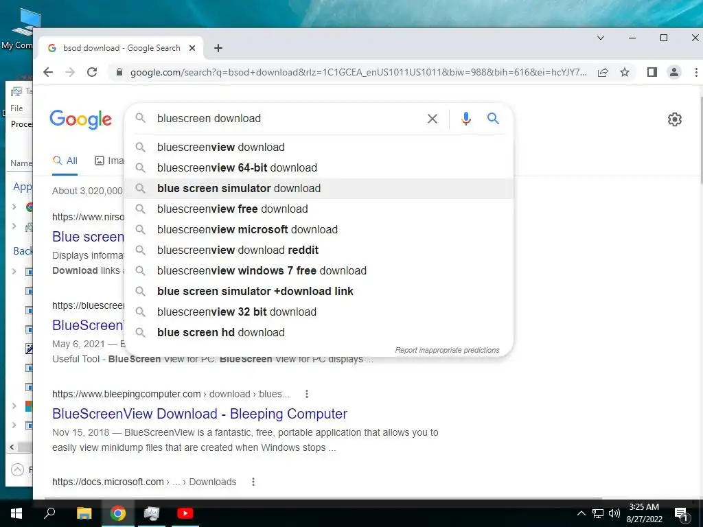Select suggestion 'bluescreenview windows 7 free download'
This screenshot has height=527, width=703.
pyautogui.click(x=319, y=270)
